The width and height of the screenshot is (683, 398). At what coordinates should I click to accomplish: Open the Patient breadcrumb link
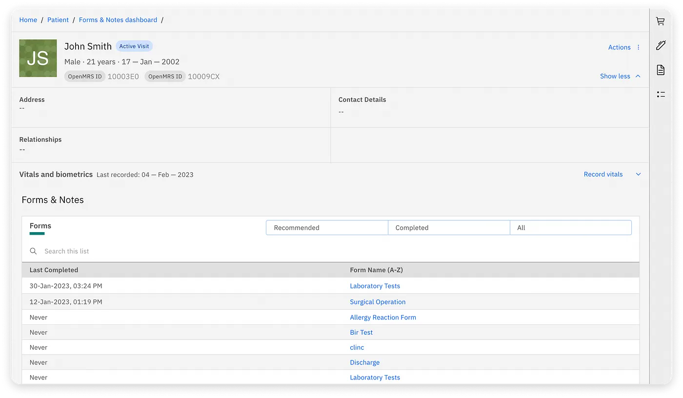(58, 20)
